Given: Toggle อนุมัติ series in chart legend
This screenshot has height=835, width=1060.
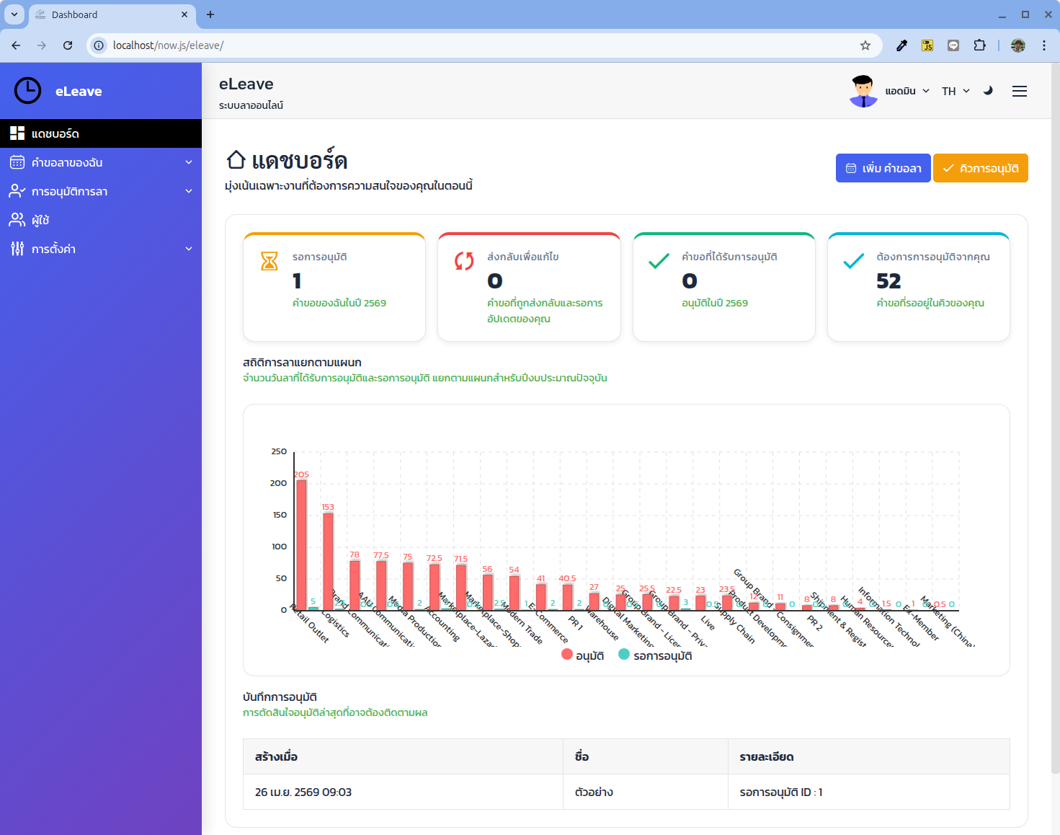Looking at the screenshot, I should (x=583, y=655).
